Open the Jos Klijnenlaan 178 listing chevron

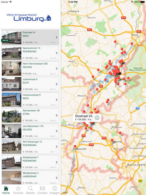coord(57,131)
